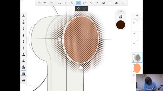Select the Transform move tool

pyautogui.click(x=66, y=3)
